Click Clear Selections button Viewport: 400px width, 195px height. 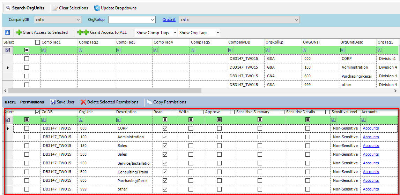click(71, 8)
